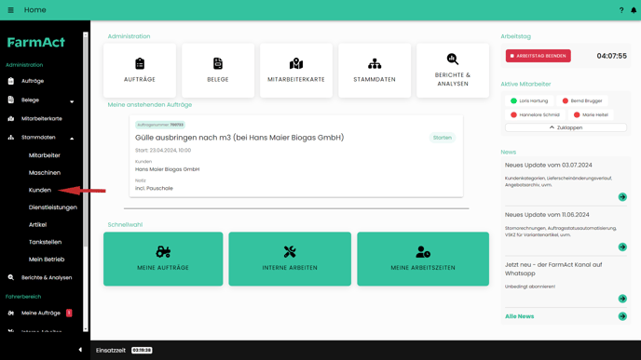The width and height of the screenshot is (641, 360).
Task: Open the Alle News link
Action: (519, 316)
